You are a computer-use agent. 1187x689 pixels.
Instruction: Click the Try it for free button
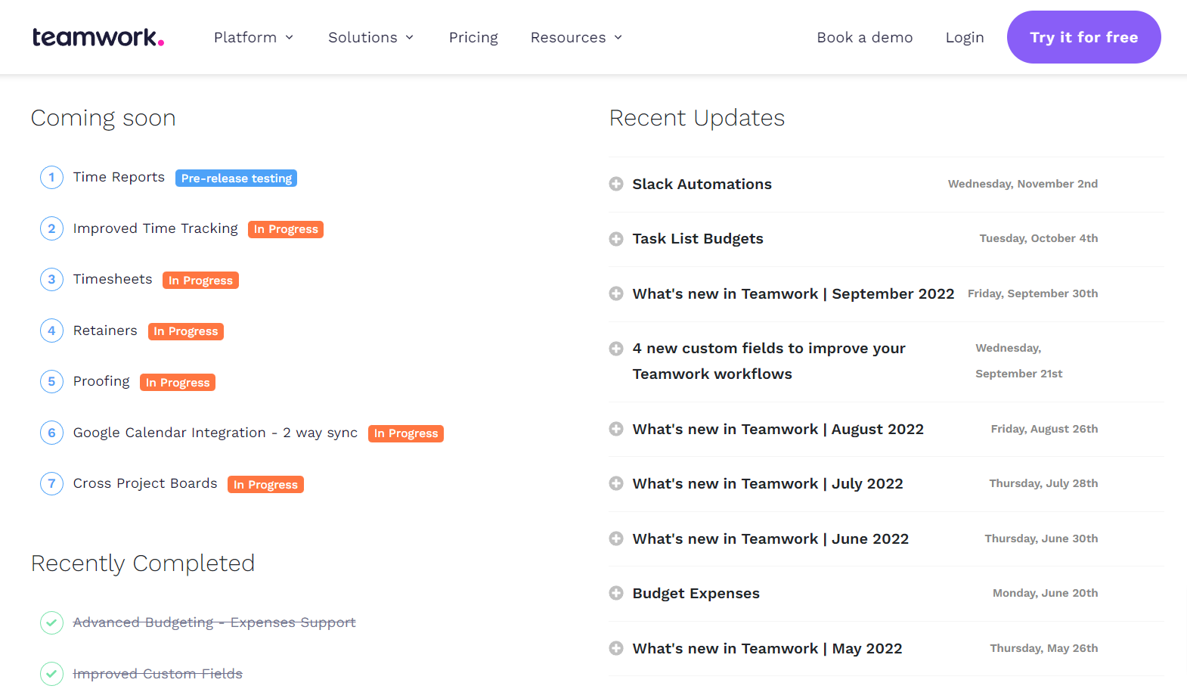pyautogui.click(x=1084, y=37)
